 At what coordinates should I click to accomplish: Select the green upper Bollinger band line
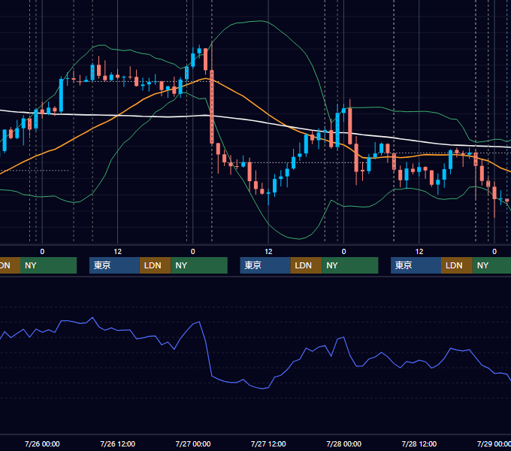tap(268, 22)
